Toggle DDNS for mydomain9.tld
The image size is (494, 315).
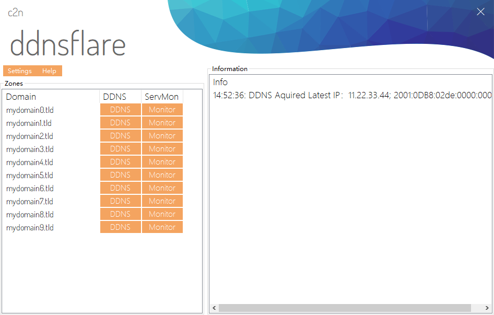[x=120, y=227]
